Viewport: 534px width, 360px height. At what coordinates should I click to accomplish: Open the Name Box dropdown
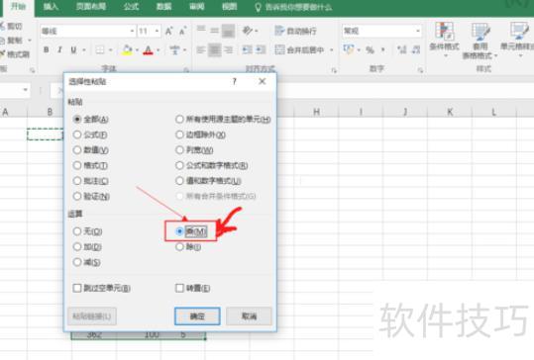pyautogui.click(x=25, y=90)
